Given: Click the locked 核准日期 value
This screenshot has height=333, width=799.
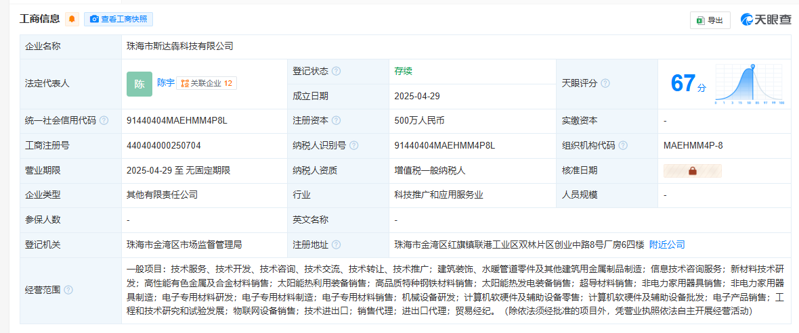Looking at the screenshot, I should point(693,171).
